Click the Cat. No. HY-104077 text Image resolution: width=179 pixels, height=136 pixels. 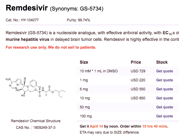(22, 20)
